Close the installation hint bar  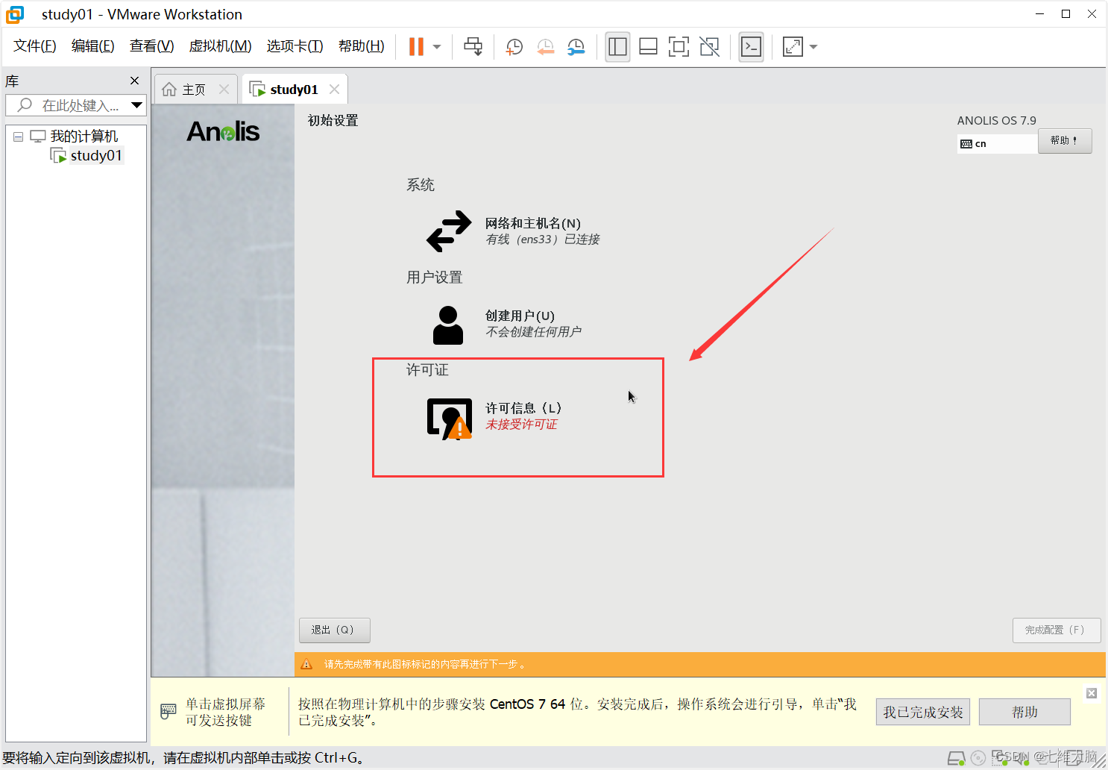(1092, 693)
